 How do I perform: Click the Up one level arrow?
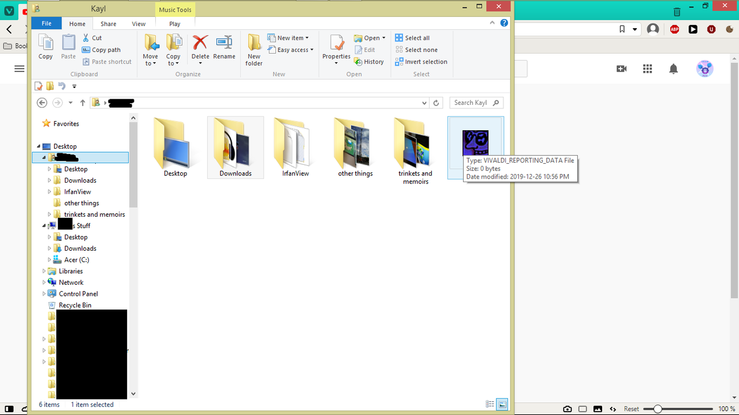point(83,103)
